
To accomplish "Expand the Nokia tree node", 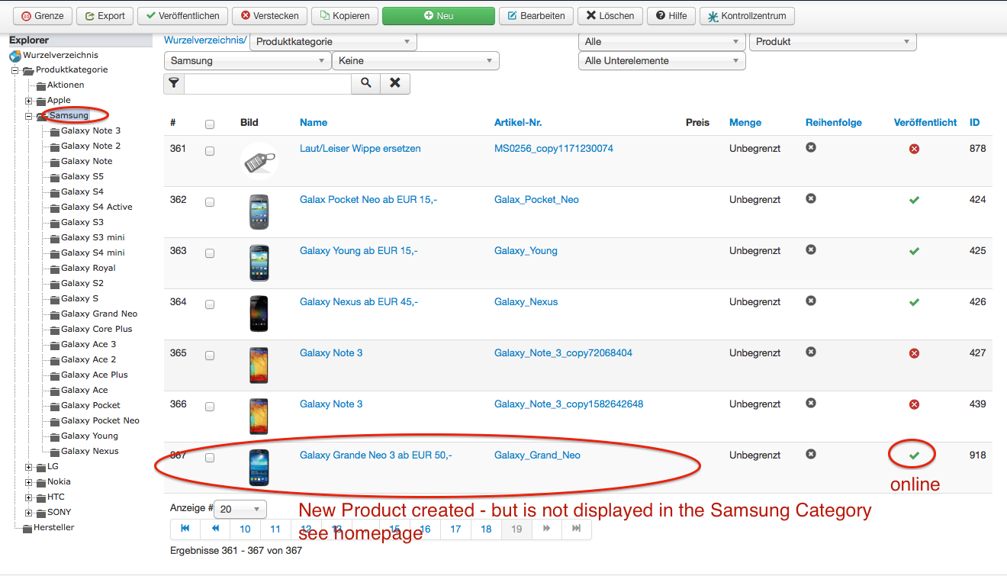I will click(x=29, y=482).
